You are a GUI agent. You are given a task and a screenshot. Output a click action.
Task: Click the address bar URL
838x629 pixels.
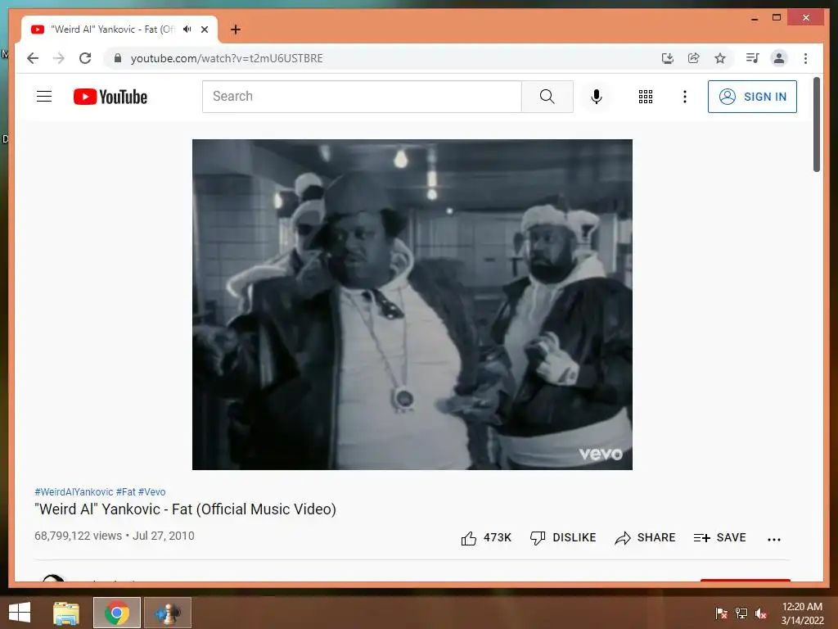click(227, 58)
